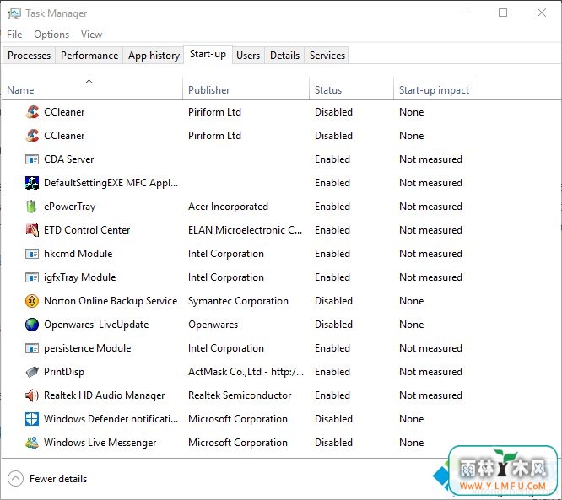Click the Openwares' LiveUpdate globe icon

32,325
